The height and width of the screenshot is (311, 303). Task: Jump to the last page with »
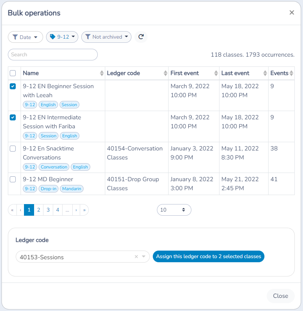click(84, 210)
